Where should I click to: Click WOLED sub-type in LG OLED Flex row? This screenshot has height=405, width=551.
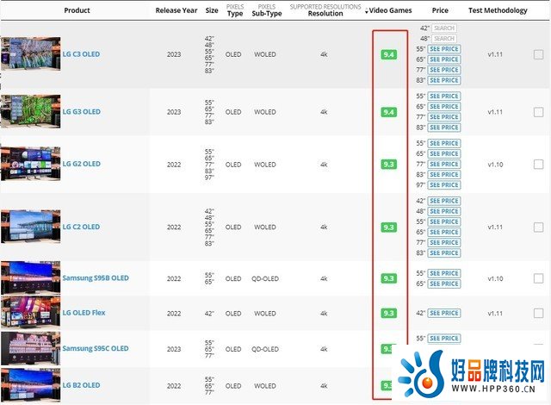(x=265, y=314)
